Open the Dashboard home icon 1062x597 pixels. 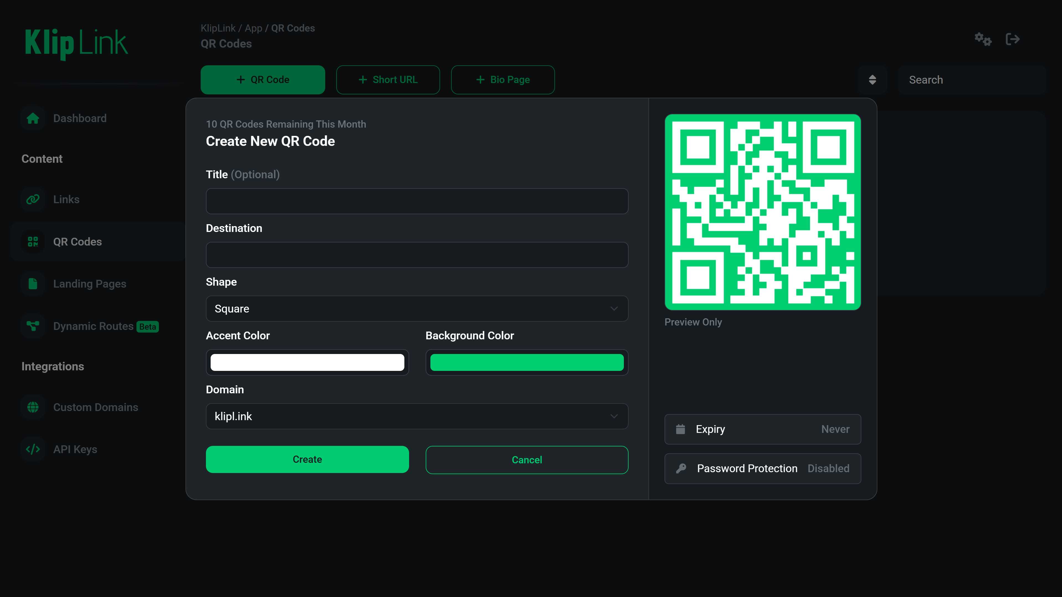tap(33, 118)
